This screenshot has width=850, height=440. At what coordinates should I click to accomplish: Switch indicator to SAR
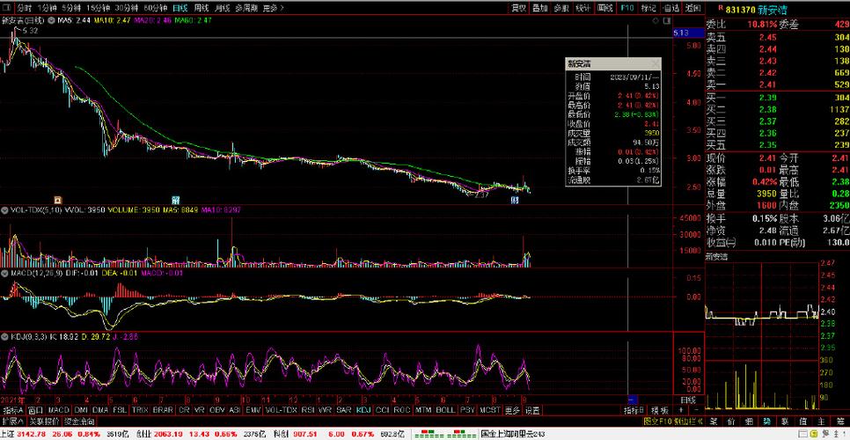click(x=344, y=410)
